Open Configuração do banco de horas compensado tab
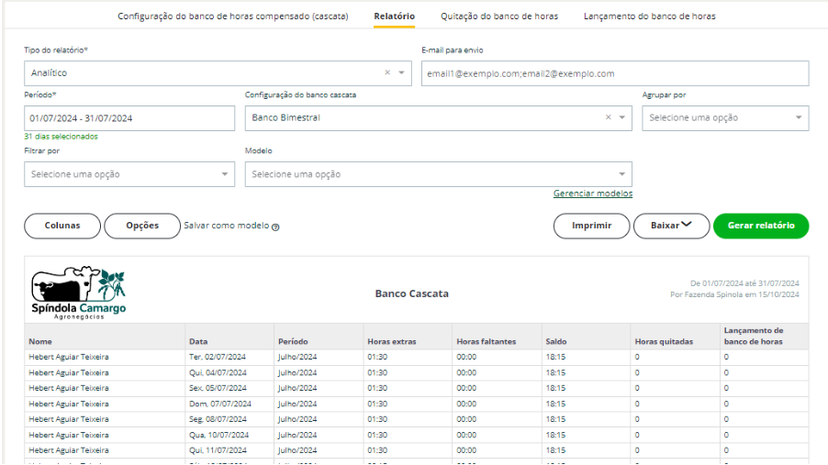Image resolution: width=828 pixels, height=465 pixels. point(233,17)
